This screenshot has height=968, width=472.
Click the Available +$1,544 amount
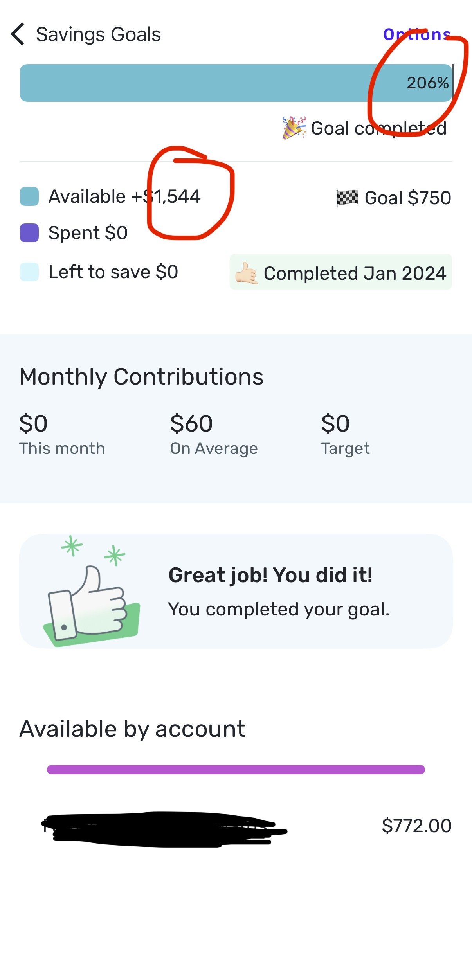(124, 196)
